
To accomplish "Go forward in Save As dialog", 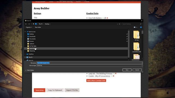I will click(x=29, y=24).
